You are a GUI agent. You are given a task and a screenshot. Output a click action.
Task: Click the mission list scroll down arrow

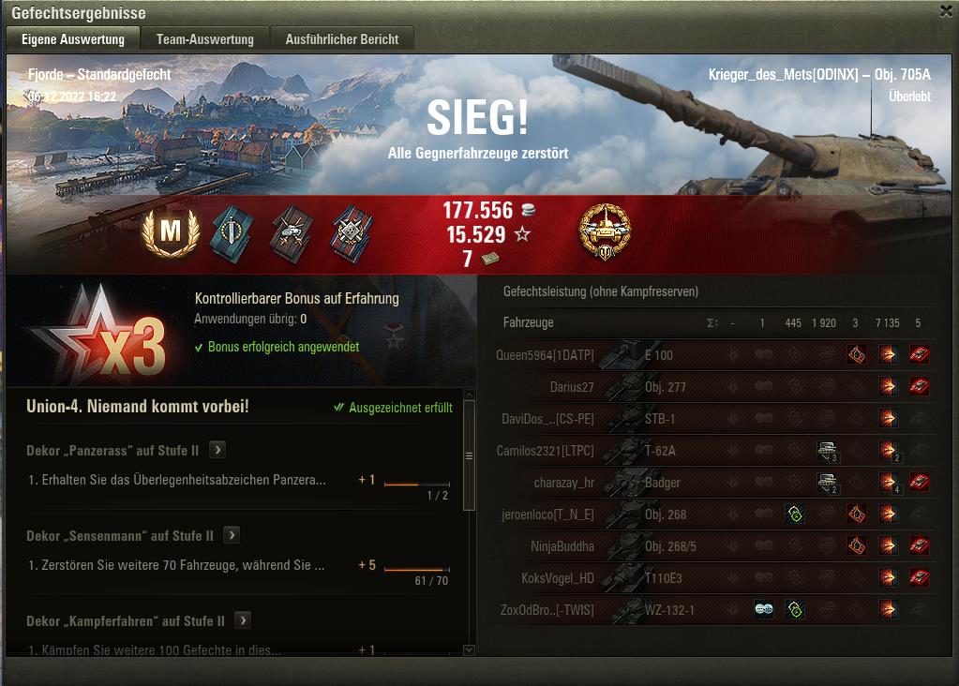469,650
